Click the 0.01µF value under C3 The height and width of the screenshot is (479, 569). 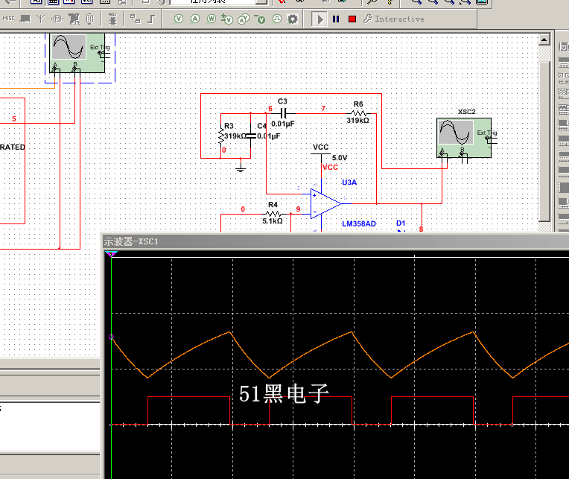pyautogui.click(x=283, y=124)
